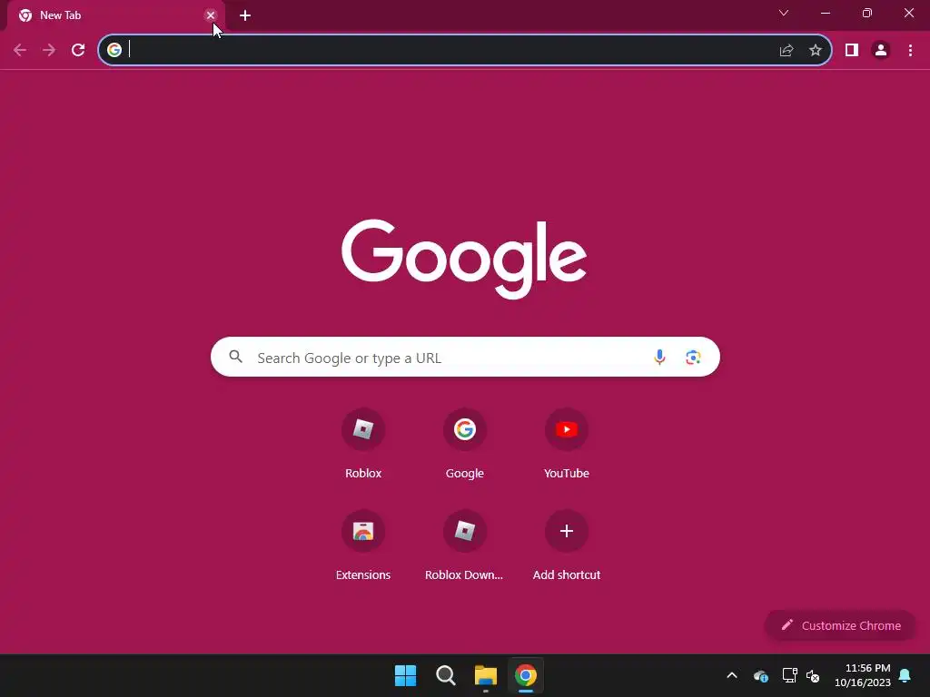Focus the address bar field
The image size is (930, 697).
pos(465,51)
